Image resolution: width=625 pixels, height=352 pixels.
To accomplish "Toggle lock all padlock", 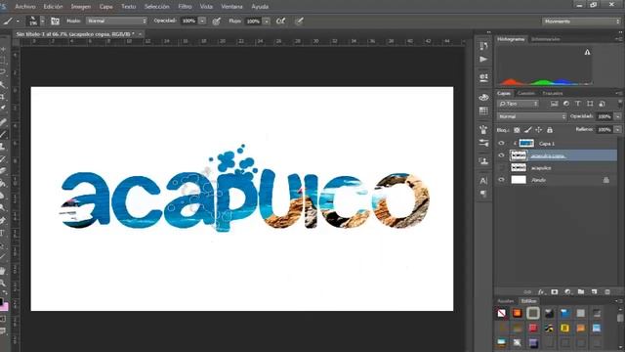I will tap(550, 130).
